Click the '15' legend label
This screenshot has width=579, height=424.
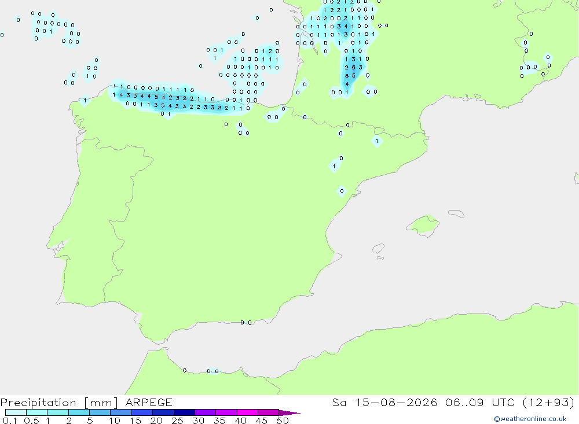(x=135, y=421)
